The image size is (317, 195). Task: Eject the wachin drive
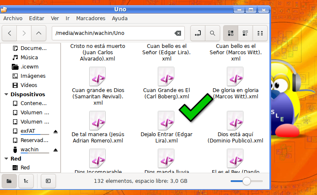(56, 150)
